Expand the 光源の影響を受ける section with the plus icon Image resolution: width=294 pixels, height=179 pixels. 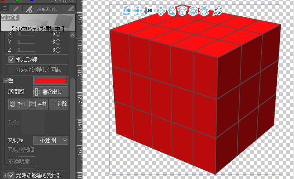pos(5,175)
